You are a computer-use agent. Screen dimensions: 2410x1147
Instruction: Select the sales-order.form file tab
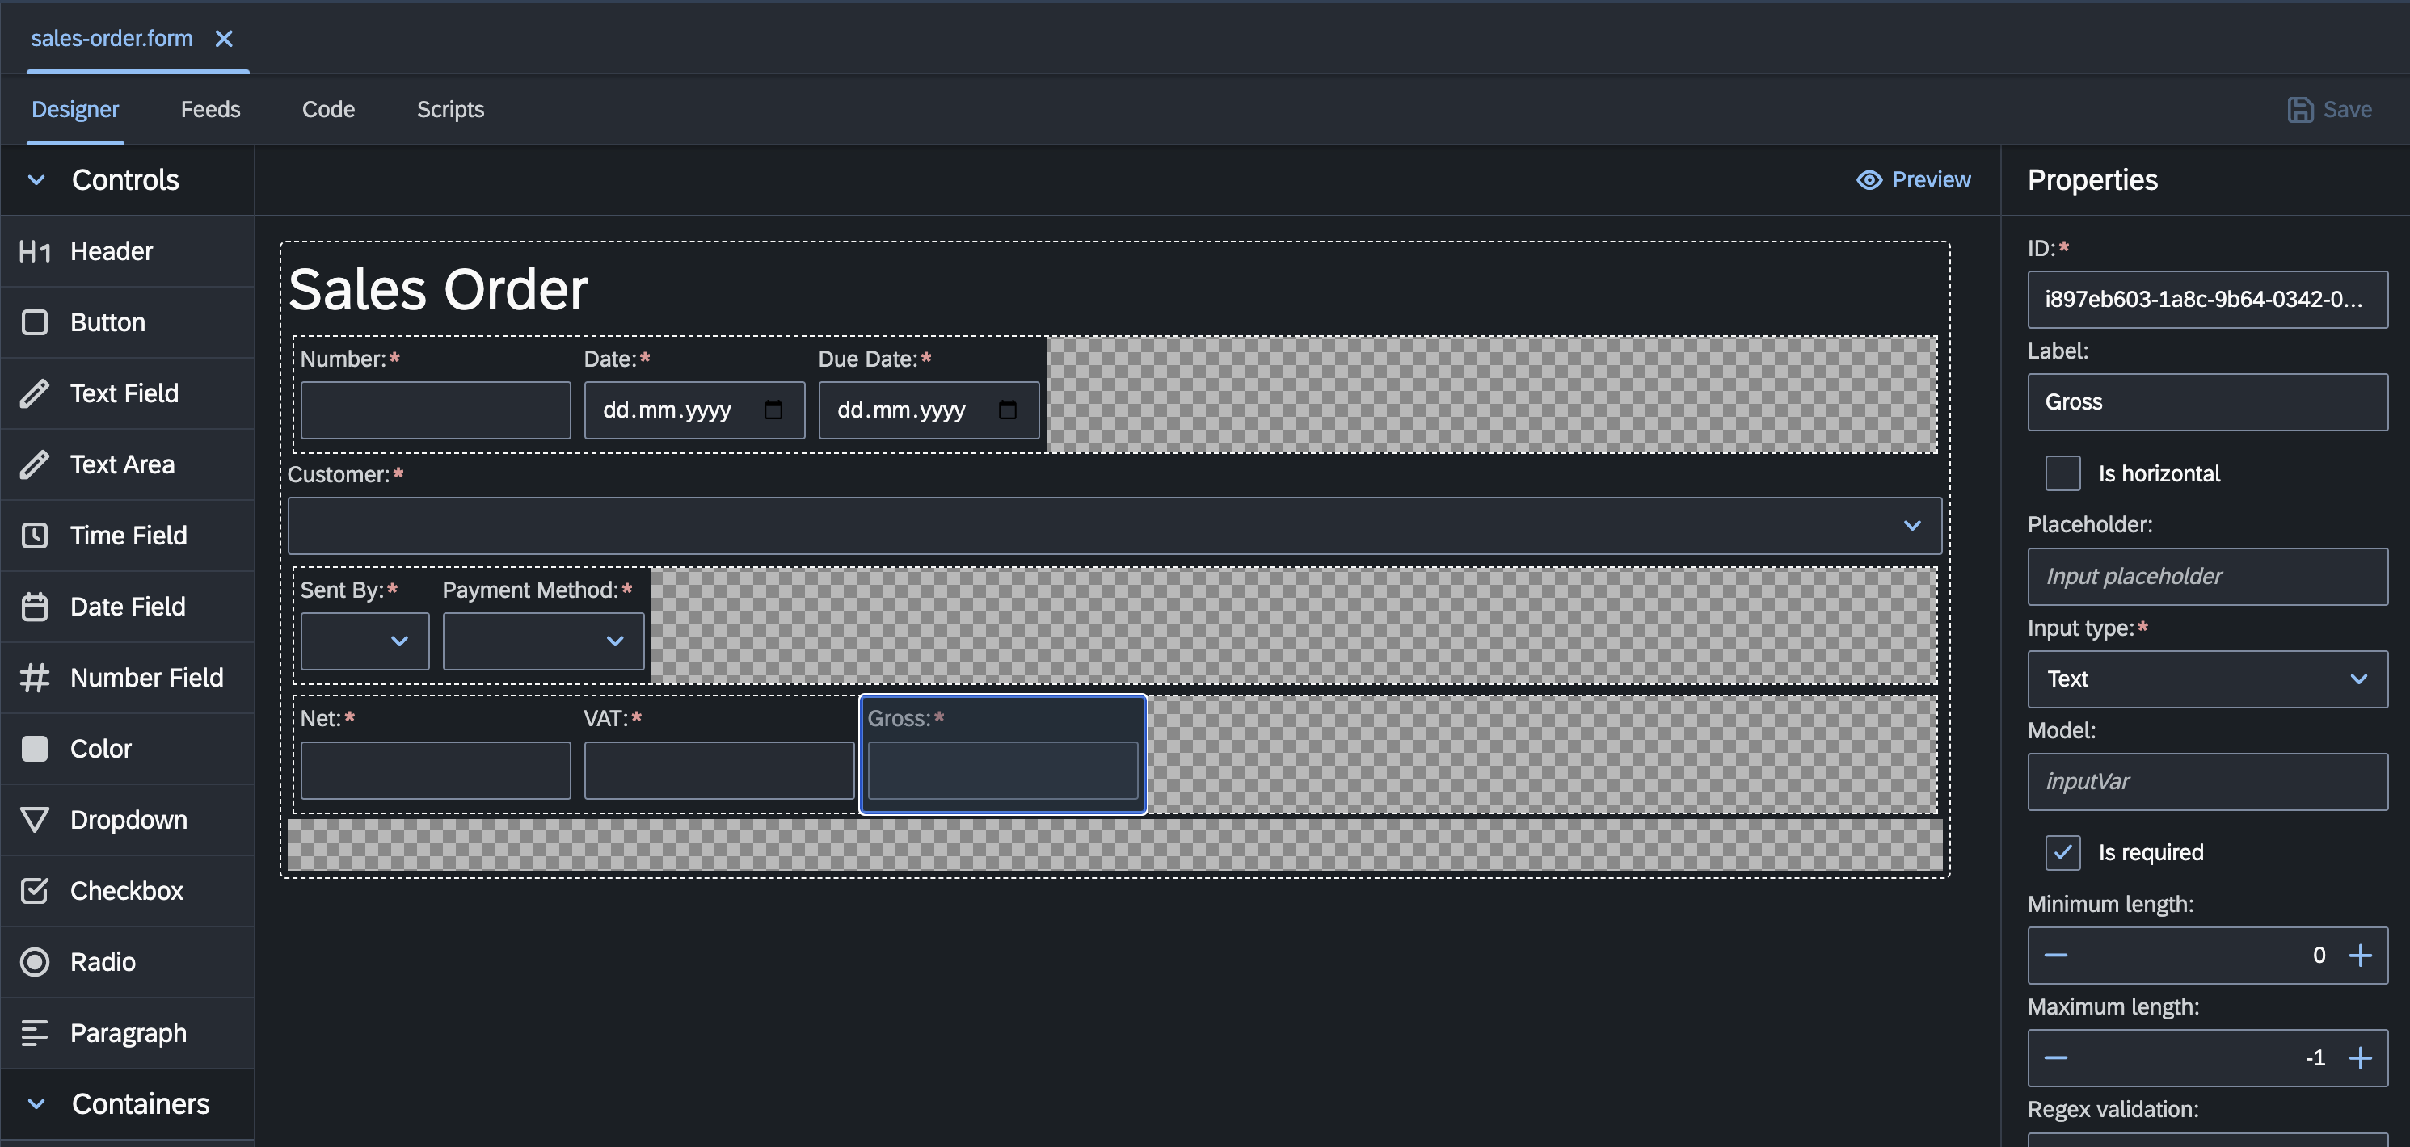tap(112, 38)
